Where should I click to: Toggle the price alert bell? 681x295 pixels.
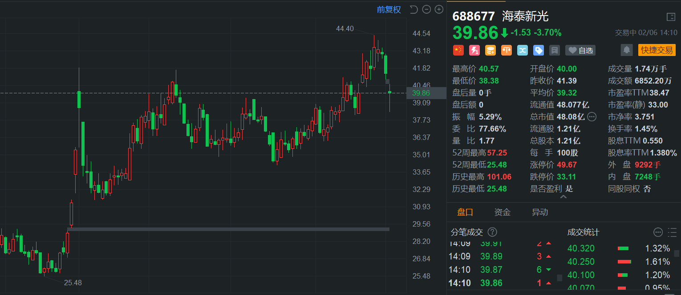[x=627, y=50]
